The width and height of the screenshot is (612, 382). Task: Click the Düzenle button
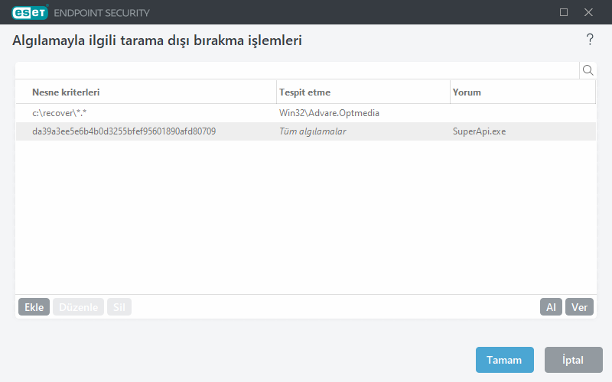click(x=79, y=307)
